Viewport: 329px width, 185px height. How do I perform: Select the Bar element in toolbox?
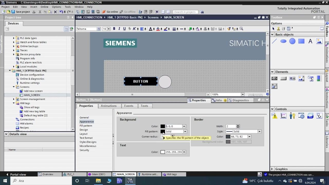click(x=319, y=78)
